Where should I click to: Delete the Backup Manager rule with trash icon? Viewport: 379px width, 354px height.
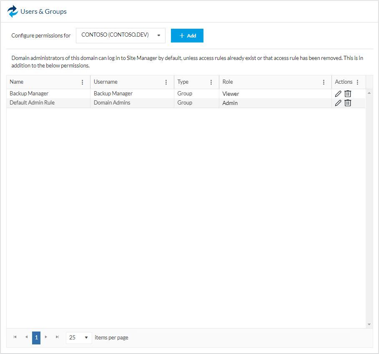tap(348, 94)
